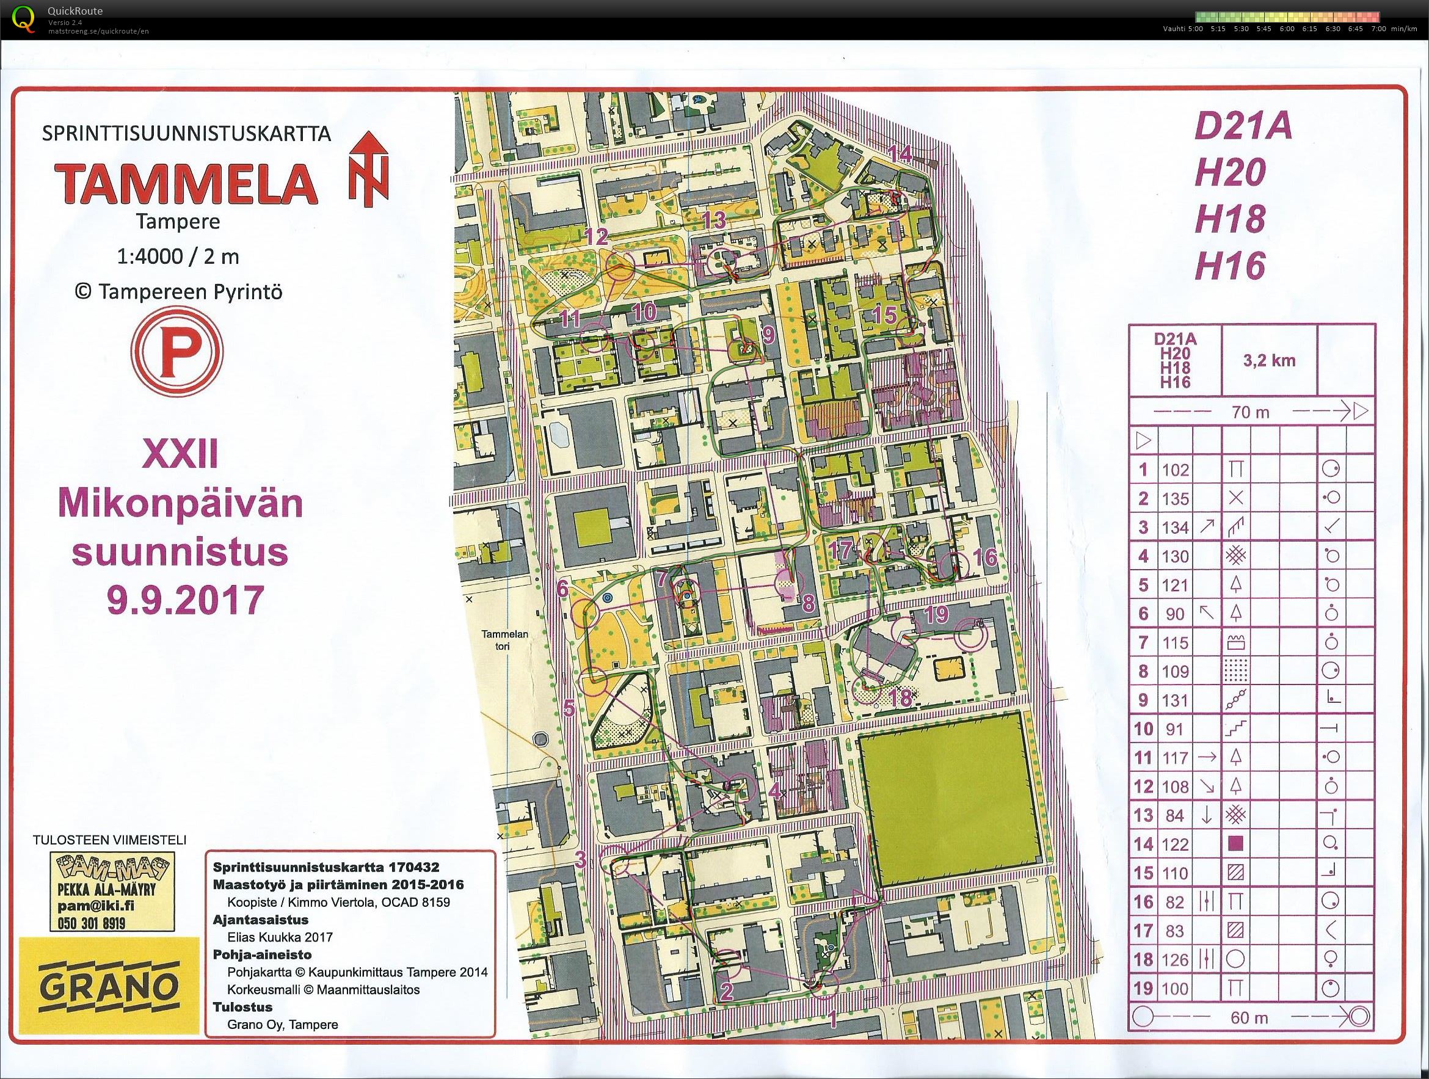The image size is (1429, 1079).
Task: Click control number 18 label on map
Action: pyautogui.click(x=900, y=697)
